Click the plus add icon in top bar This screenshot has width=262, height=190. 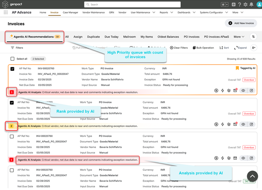click(x=233, y=5)
